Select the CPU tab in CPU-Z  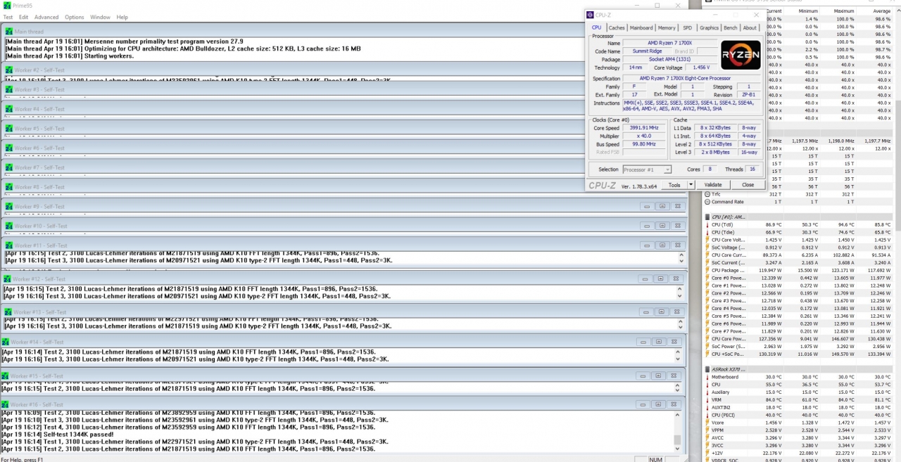pyautogui.click(x=596, y=28)
